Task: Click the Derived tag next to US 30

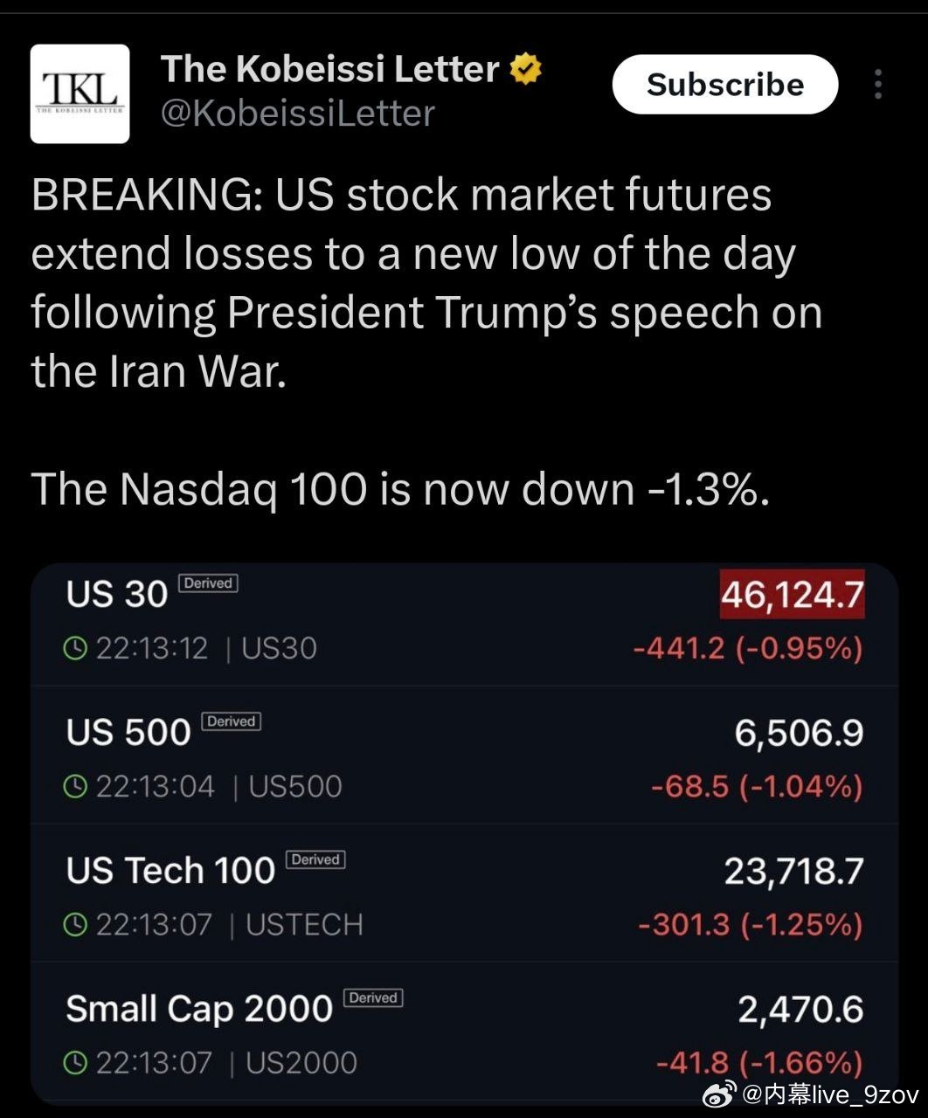Action: tap(208, 583)
